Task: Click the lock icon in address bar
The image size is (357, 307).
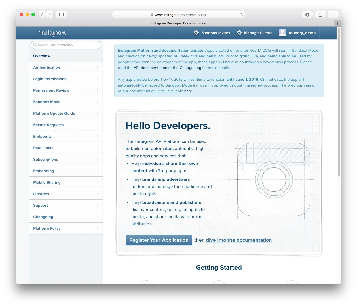Action: [152, 15]
